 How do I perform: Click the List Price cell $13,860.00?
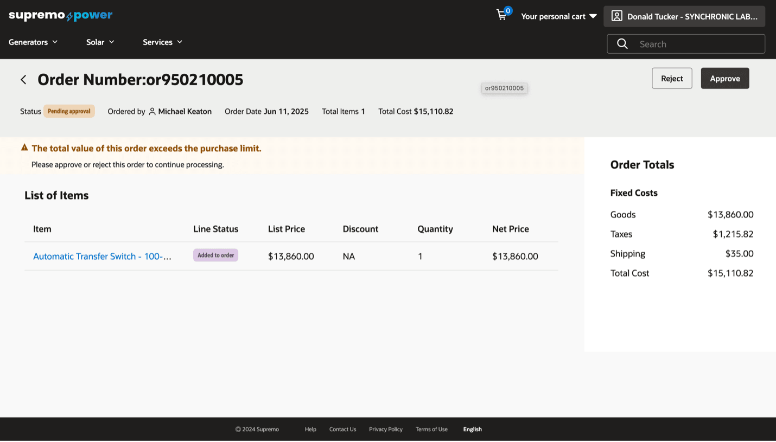pyautogui.click(x=291, y=256)
